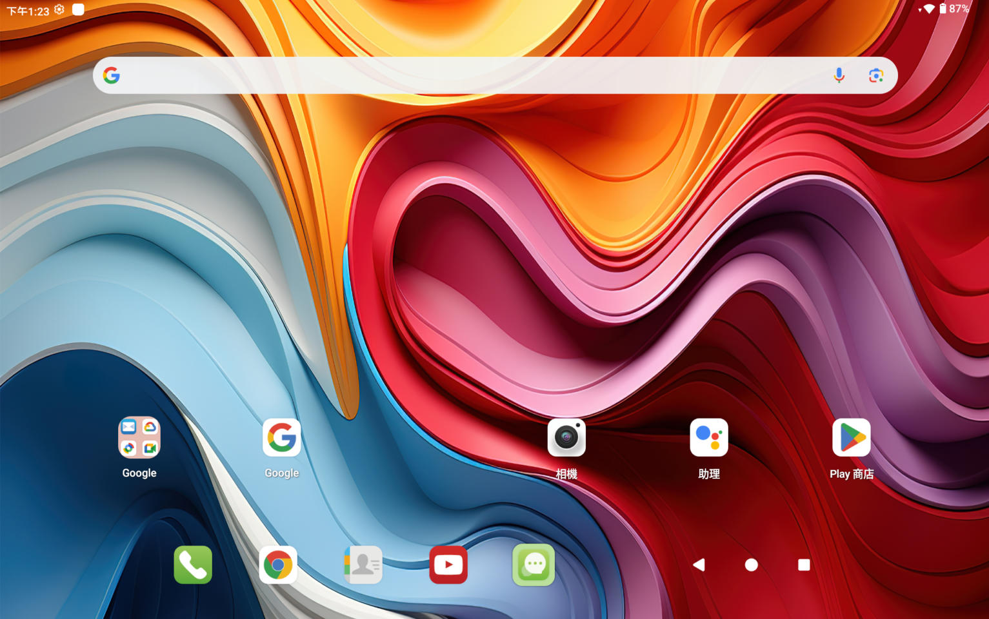Tap the white square notification icon
Viewport: 989px width, 619px height.
[x=78, y=9]
